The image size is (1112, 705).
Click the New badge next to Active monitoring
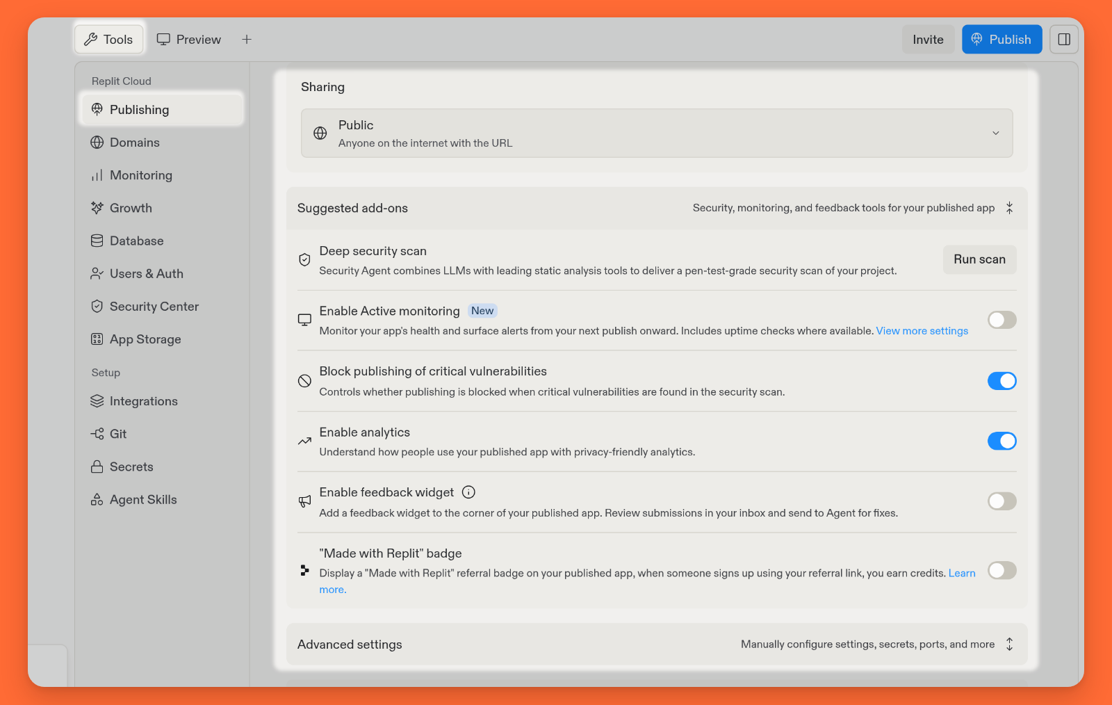point(482,311)
